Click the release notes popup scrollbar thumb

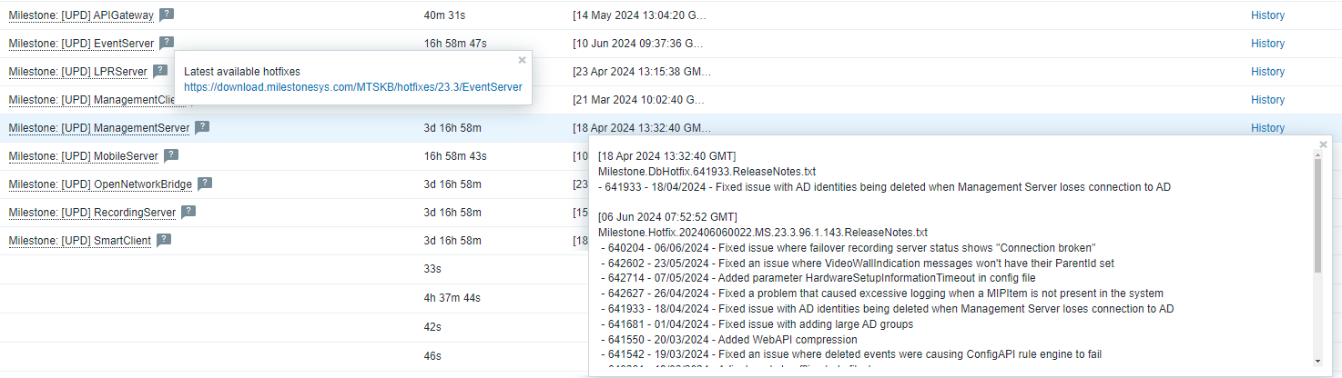coord(1317,217)
